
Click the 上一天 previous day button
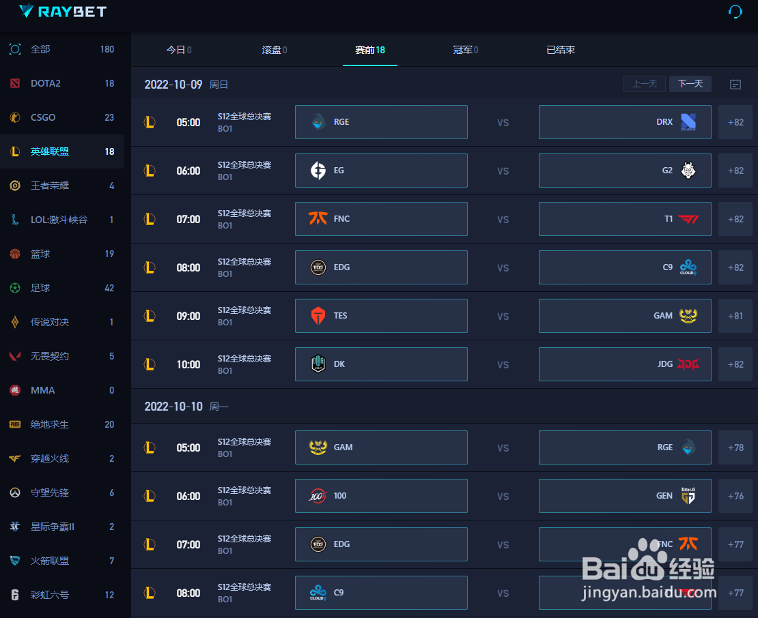[x=645, y=84]
